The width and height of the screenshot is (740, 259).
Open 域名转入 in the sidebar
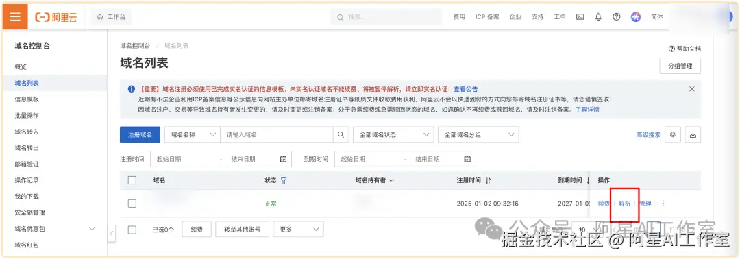pos(27,132)
